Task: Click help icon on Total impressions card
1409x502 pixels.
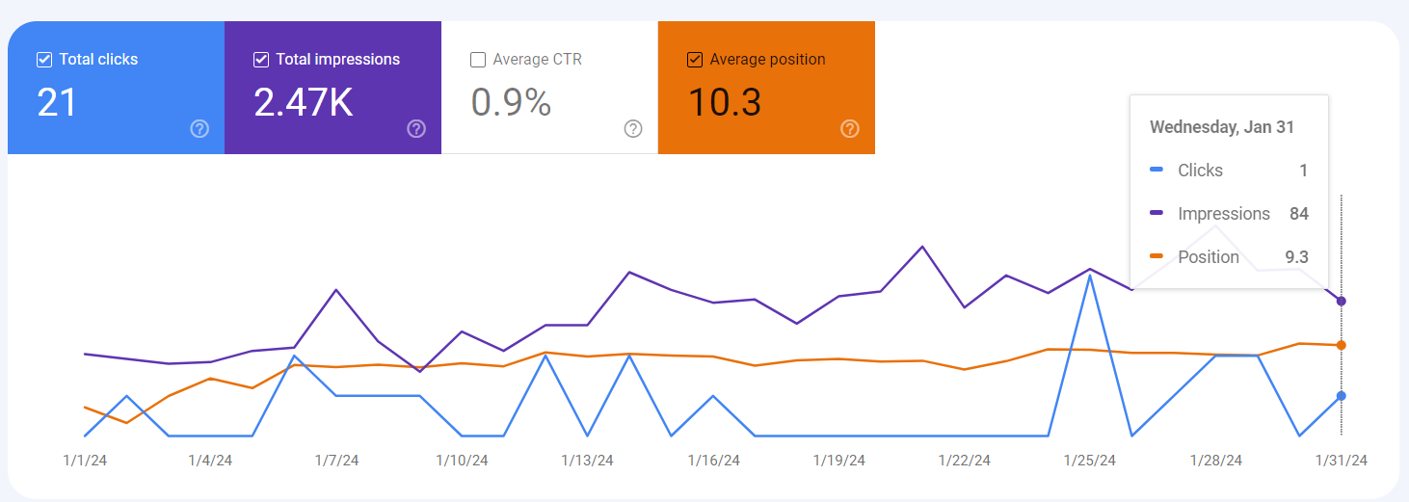Action: coord(416,129)
